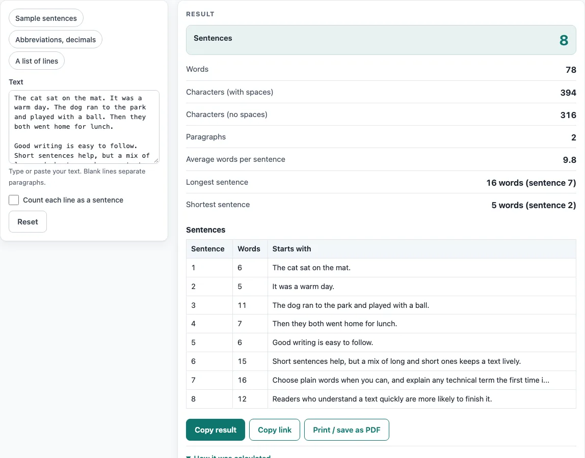Screen dimensions: 585x458
Task: Select Characters (with spaces) value 394
Action: pos(568,93)
